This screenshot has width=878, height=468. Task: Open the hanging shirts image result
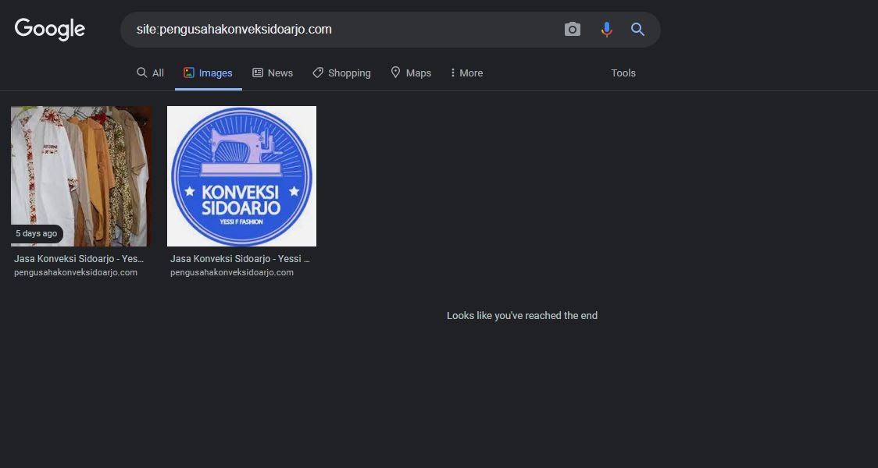[81, 176]
